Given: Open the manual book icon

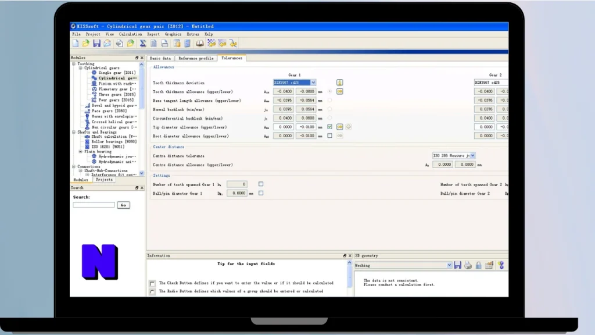Looking at the screenshot, I should 200,43.
